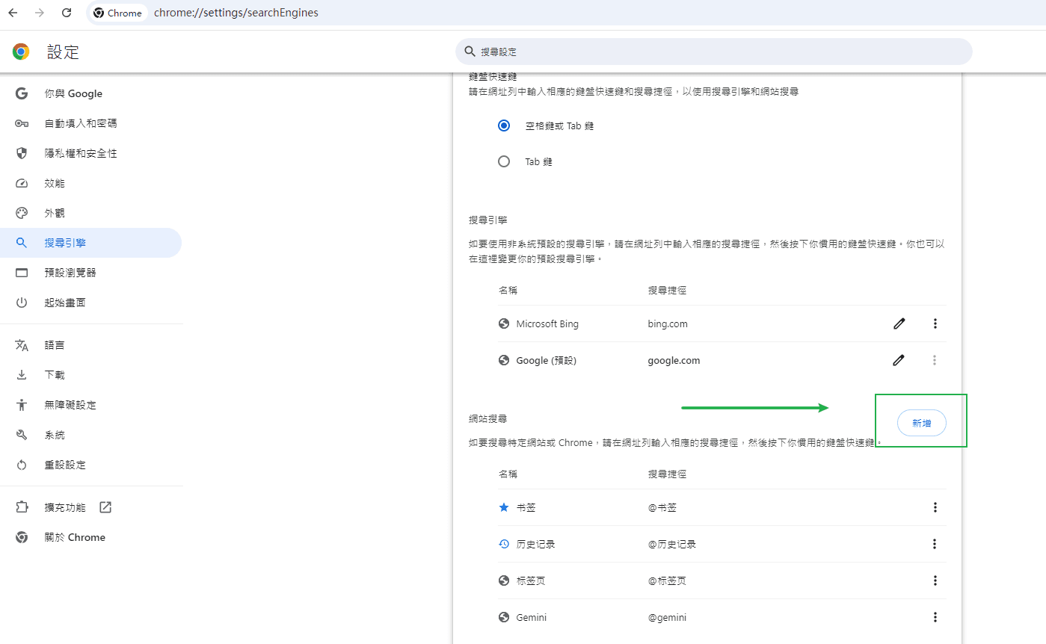Click the search icon for 搜尋引擎 sidebar
Screen dimensions: 1046x644
click(x=22, y=243)
